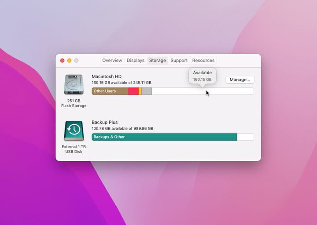Click the thin yellow storage segment
This screenshot has height=225, width=317.
(140, 91)
